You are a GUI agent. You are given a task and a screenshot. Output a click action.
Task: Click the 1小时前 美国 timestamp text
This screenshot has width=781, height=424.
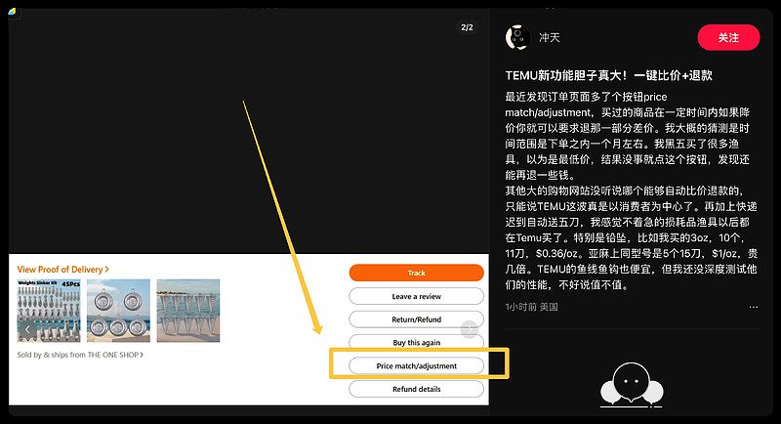[531, 307]
